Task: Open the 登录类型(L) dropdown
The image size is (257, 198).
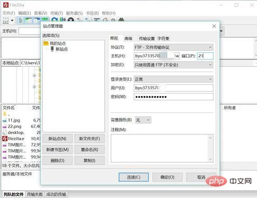Action: coord(174,79)
